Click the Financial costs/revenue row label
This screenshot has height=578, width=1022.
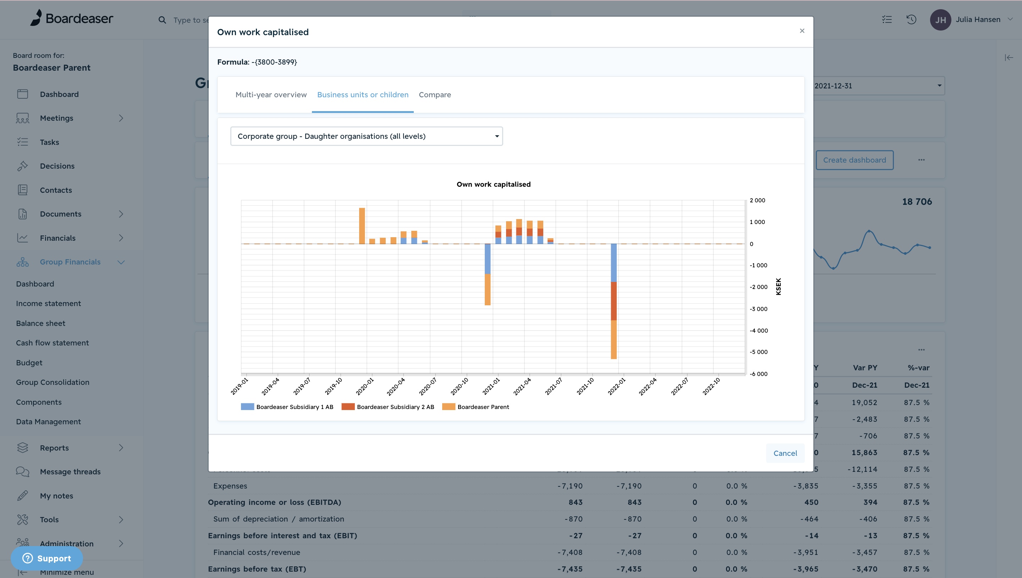[257, 552]
